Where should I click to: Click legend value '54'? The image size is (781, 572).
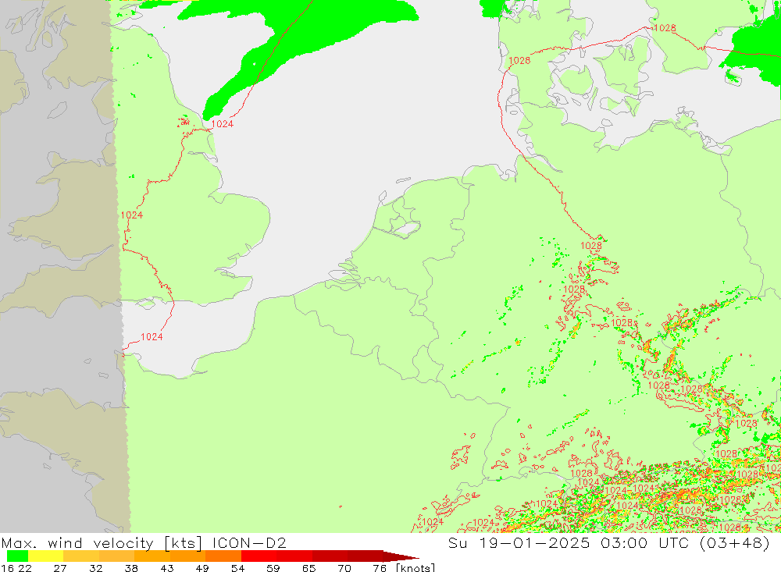(x=237, y=568)
